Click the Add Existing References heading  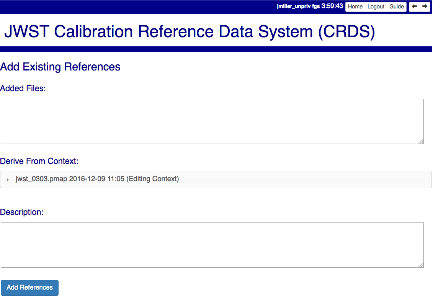[x=60, y=67]
